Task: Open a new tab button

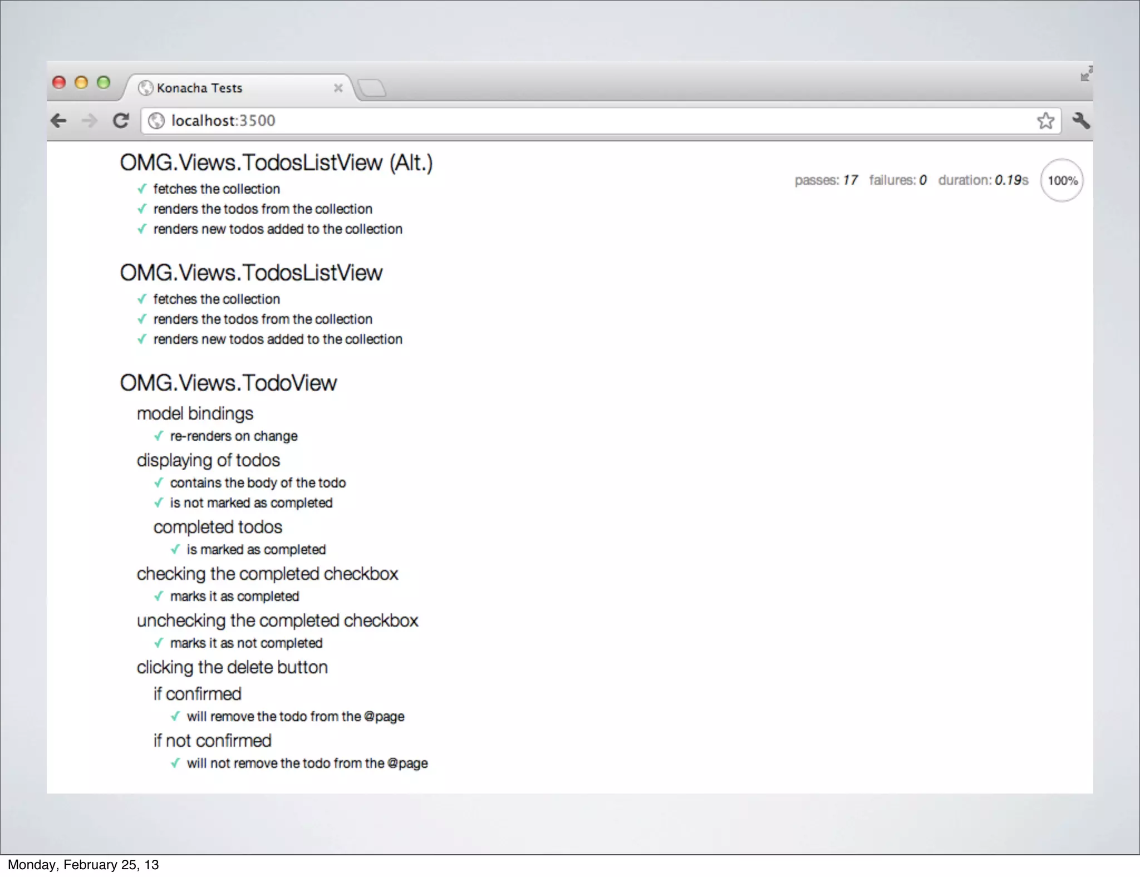Action: coord(372,88)
